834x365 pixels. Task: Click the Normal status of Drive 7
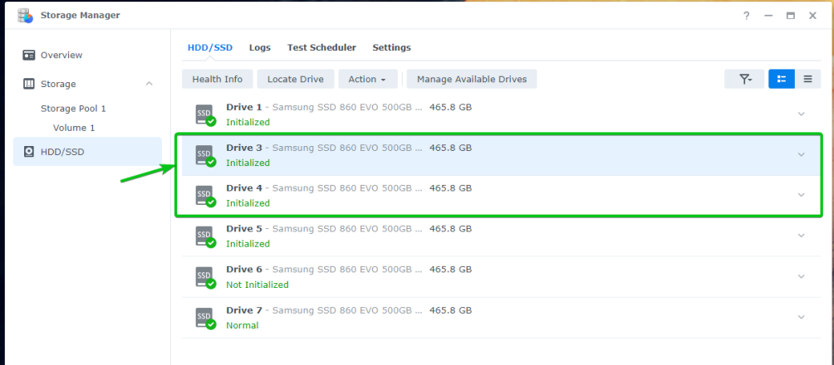(x=242, y=325)
